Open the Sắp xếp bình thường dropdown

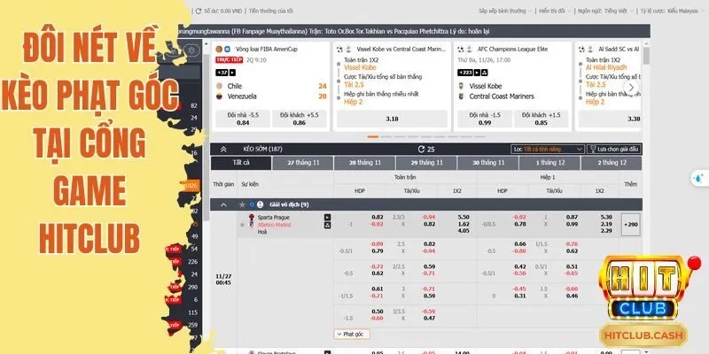pyautogui.click(x=505, y=11)
